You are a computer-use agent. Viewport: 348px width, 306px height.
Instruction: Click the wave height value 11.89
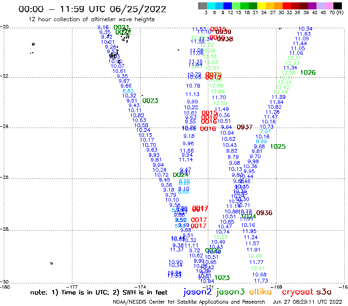(x=278, y=97)
